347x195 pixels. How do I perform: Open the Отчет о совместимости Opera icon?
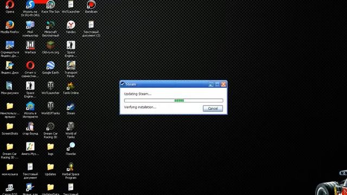point(30,66)
